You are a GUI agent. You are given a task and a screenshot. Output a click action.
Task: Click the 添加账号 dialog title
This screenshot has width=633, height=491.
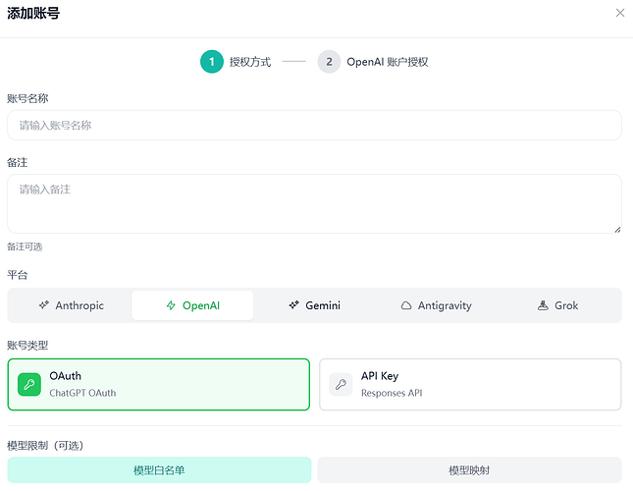click(33, 14)
